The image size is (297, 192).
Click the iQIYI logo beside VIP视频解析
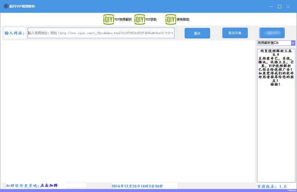point(108,19)
